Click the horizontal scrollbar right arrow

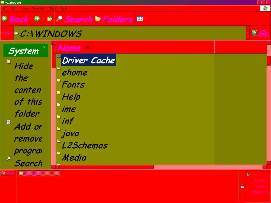tap(264, 167)
